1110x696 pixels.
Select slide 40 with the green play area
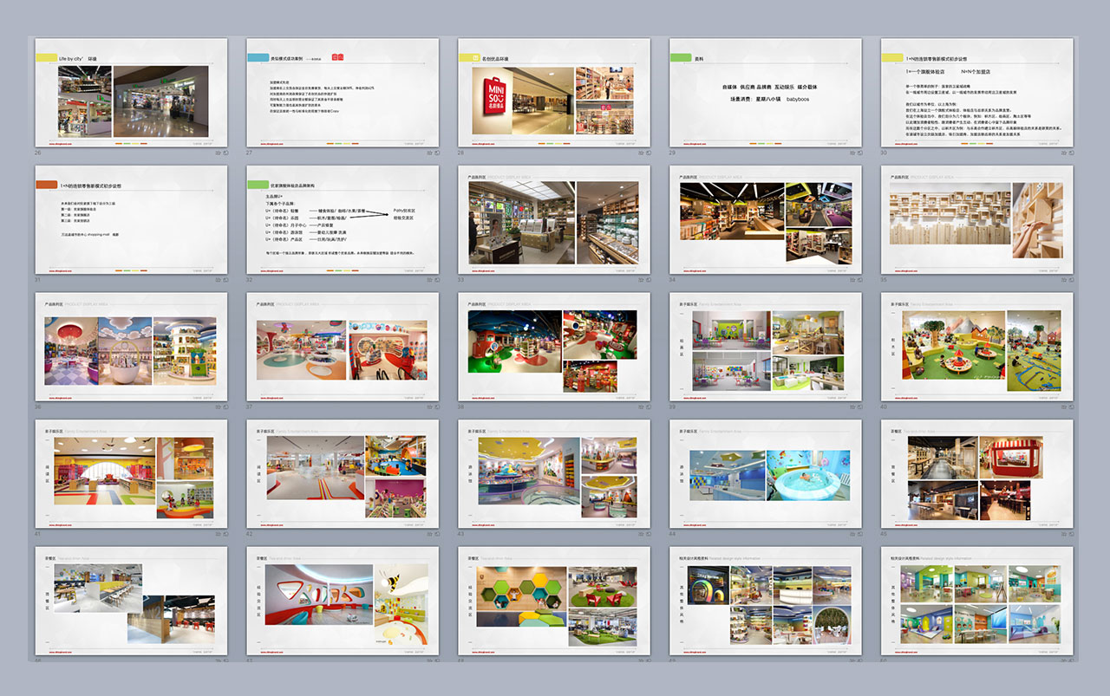(977, 347)
